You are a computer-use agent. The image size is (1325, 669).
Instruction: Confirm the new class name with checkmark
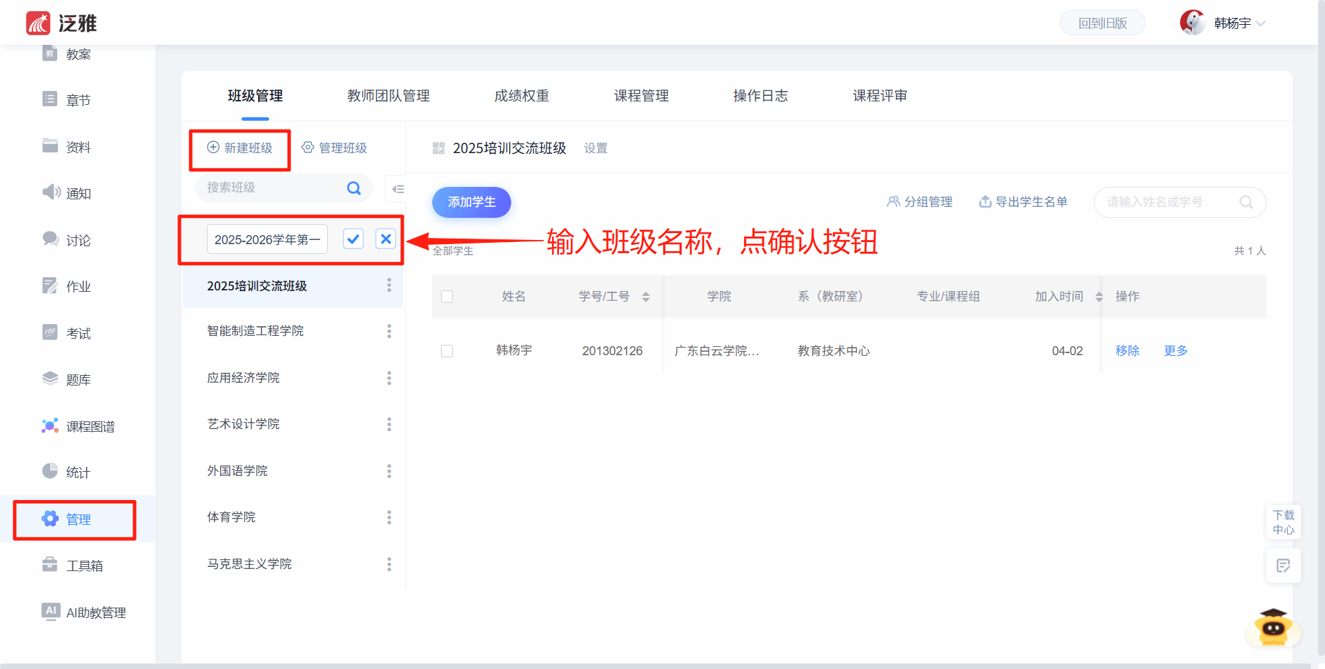(353, 239)
